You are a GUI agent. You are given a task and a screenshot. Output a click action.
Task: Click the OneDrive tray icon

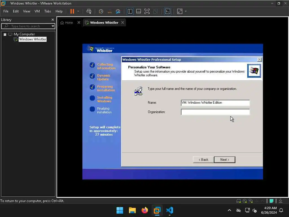pyautogui.click(x=238, y=210)
